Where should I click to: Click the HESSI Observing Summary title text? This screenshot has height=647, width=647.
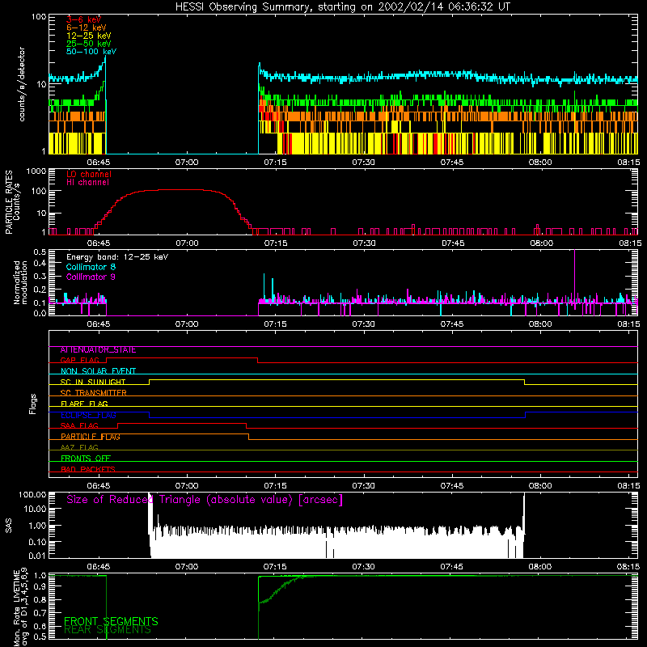(343, 6)
